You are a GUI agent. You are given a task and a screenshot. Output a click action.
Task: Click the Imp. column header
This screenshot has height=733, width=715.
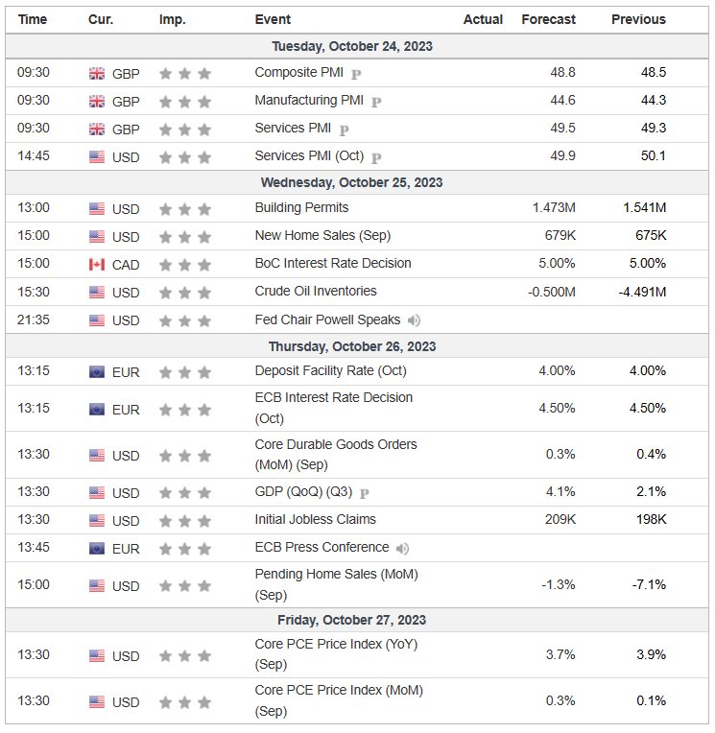click(x=172, y=19)
